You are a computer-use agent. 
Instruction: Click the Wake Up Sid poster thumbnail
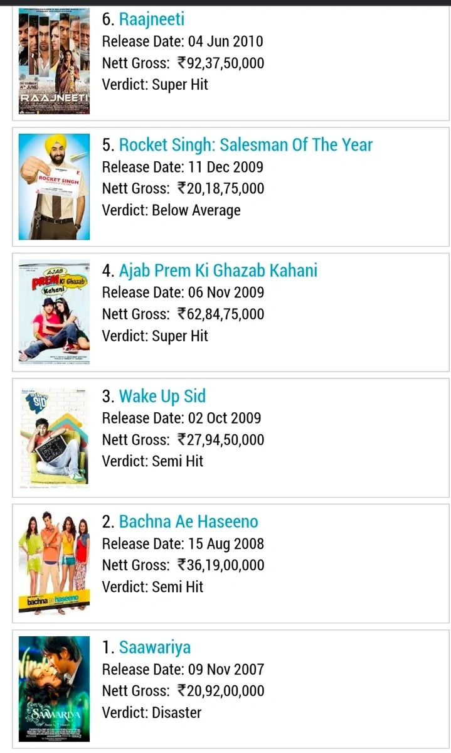54,437
